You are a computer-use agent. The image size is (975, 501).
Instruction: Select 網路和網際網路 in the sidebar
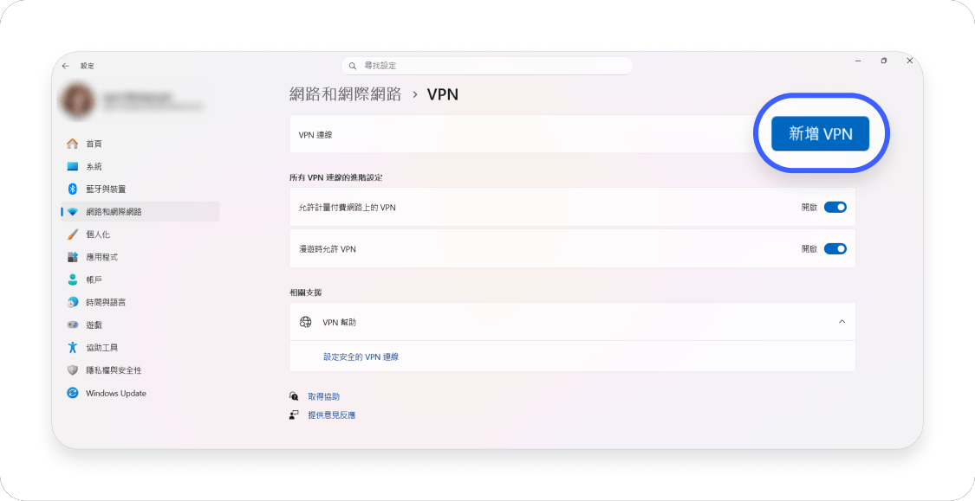click(x=140, y=212)
